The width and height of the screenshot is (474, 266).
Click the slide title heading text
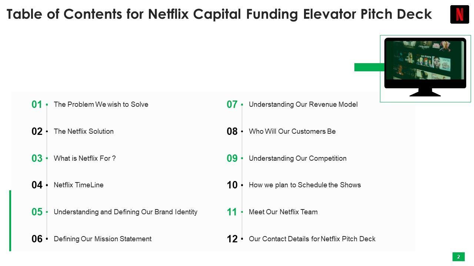point(219,14)
